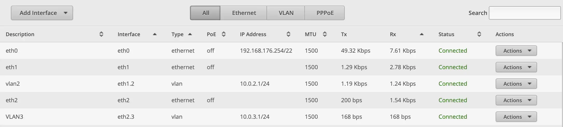Sort by Status column sort icon
This screenshot has width=563, height=127.
[479, 34]
